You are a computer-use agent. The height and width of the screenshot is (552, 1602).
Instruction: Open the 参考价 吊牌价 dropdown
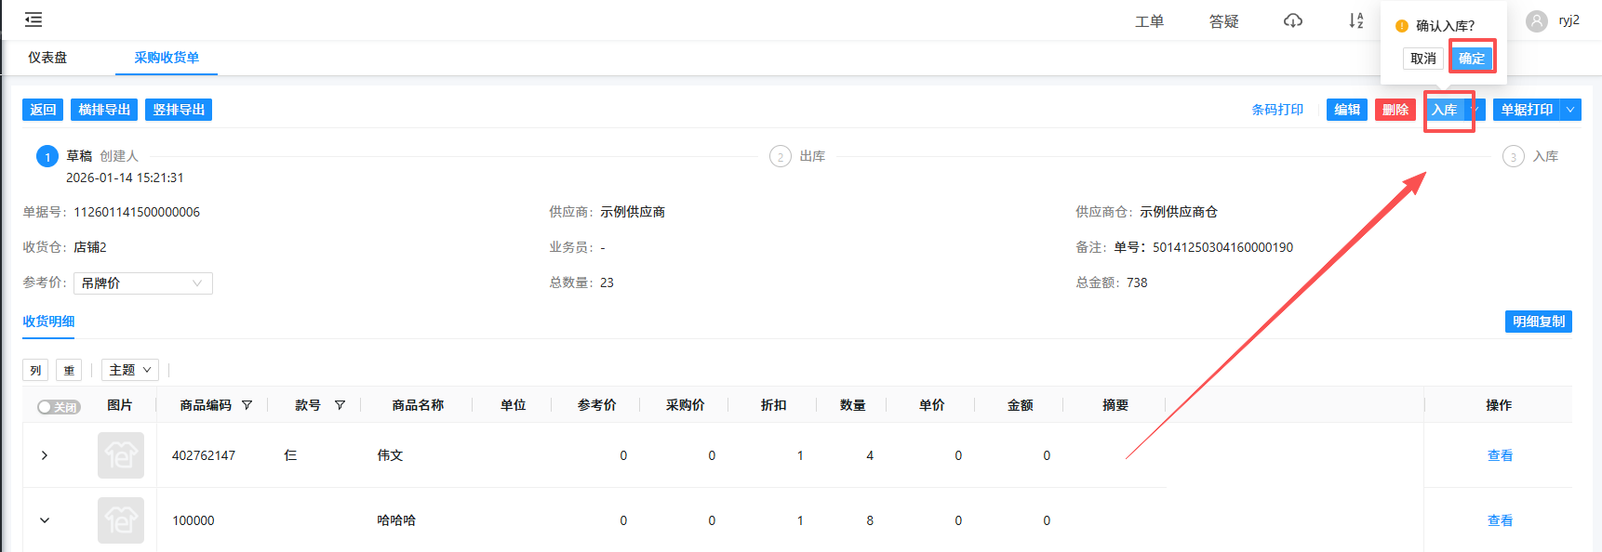(x=143, y=283)
